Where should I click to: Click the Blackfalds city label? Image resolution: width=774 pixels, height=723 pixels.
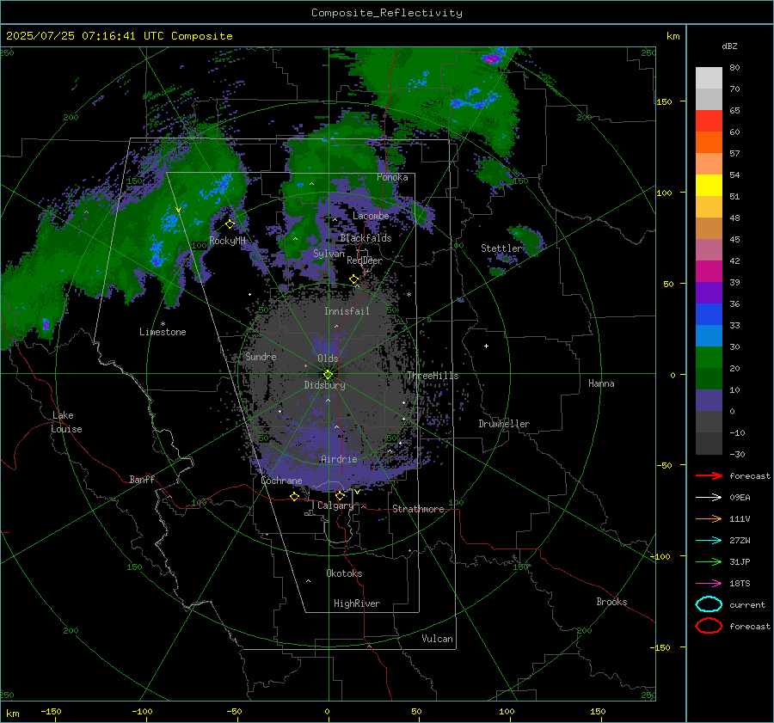[x=365, y=238]
